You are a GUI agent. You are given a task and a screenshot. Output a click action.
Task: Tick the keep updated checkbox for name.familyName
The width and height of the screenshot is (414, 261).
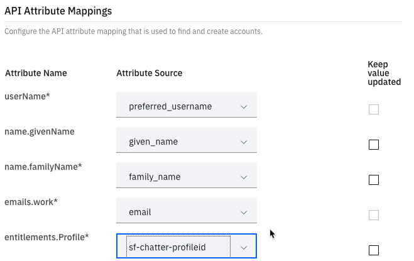(374, 180)
